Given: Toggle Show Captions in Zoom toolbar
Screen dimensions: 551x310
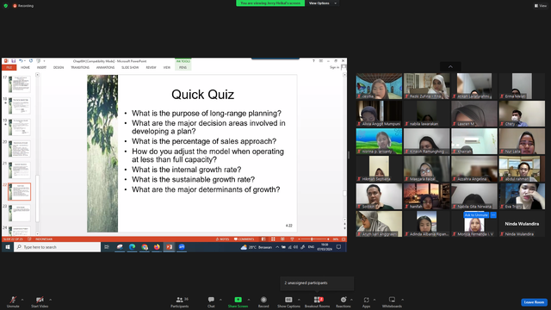Looking at the screenshot, I should point(288,301).
